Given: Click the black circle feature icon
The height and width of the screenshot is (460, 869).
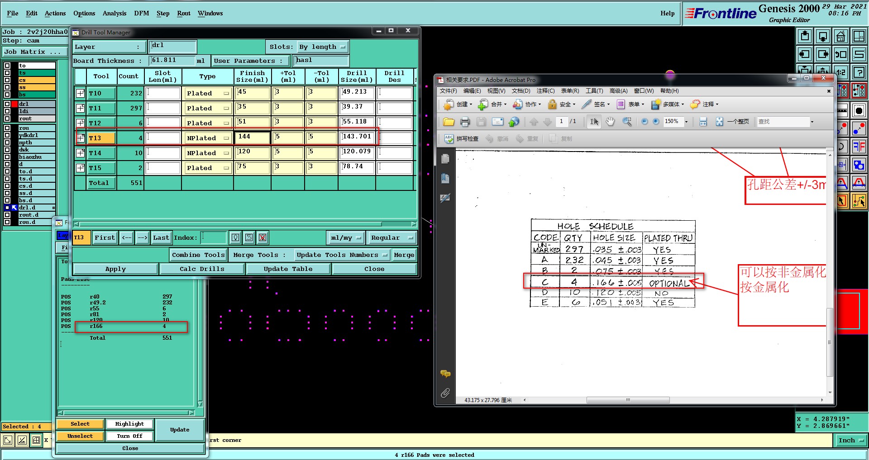Looking at the screenshot, I should (859, 110).
